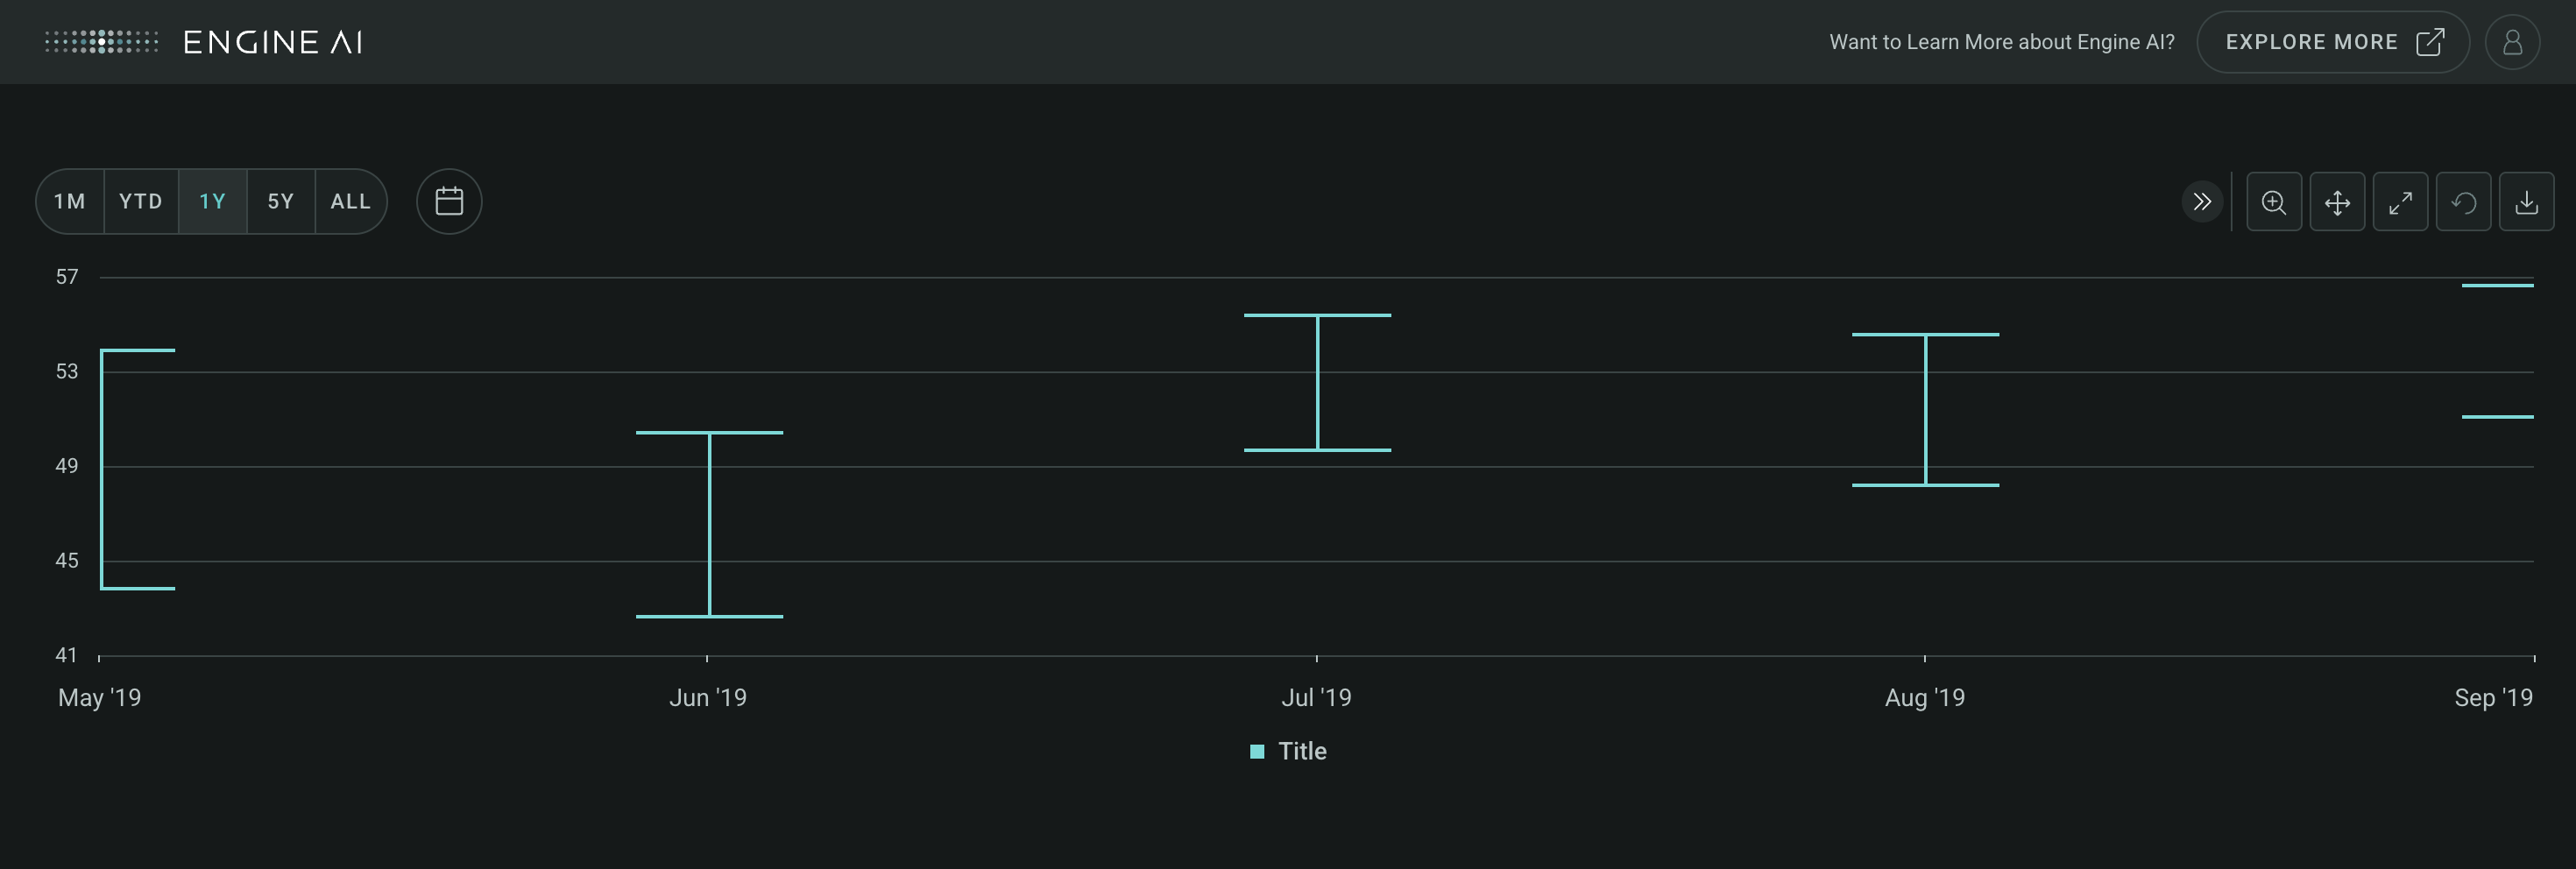Click the Sep '19 axis label
The width and height of the screenshot is (2576, 869).
[2493, 698]
